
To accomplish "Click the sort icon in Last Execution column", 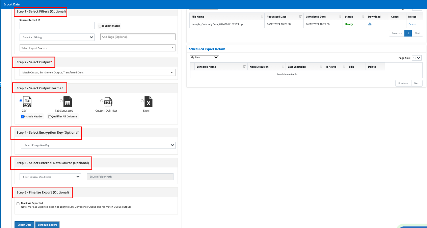I will coord(321,67).
